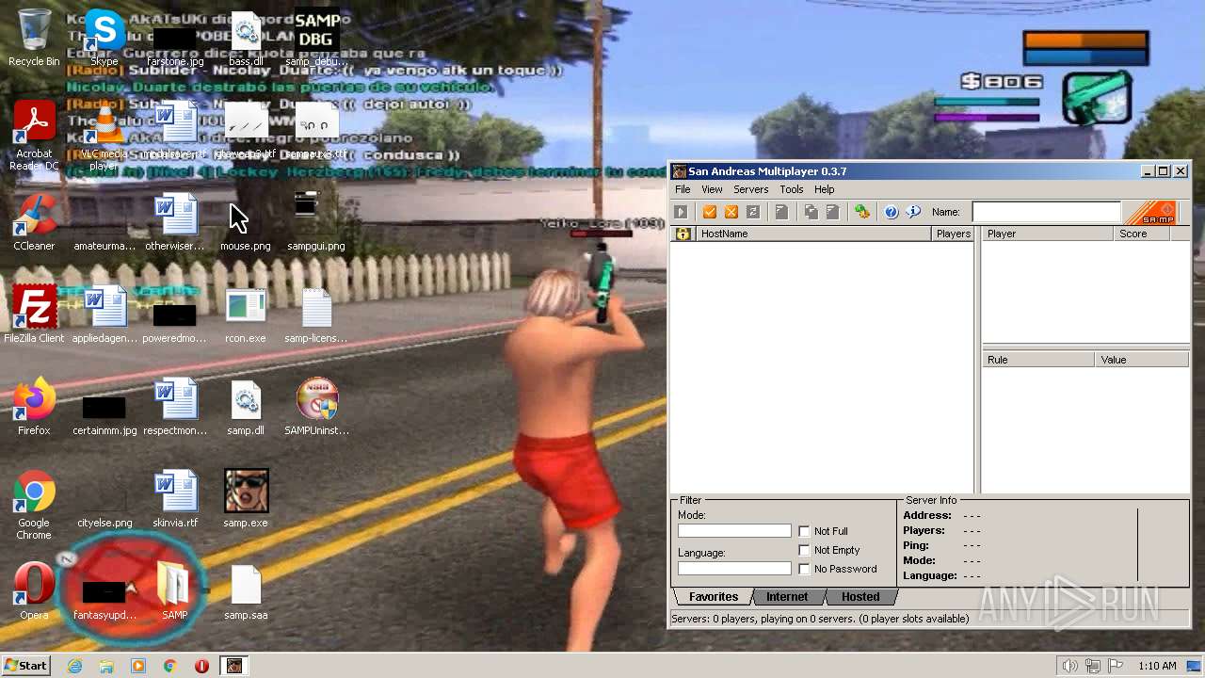The width and height of the screenshot is (1205, 678).
Task: Click the Player column header
Action: point(1048,234)
